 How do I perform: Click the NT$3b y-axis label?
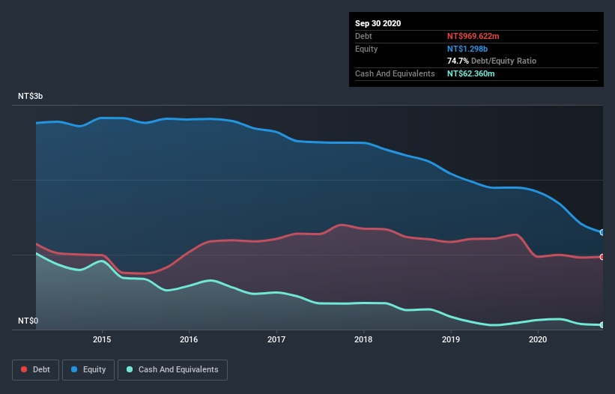click(30, 97)
